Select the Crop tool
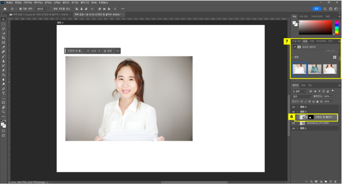Screen dimensions: 343x185 pos(3,37)
